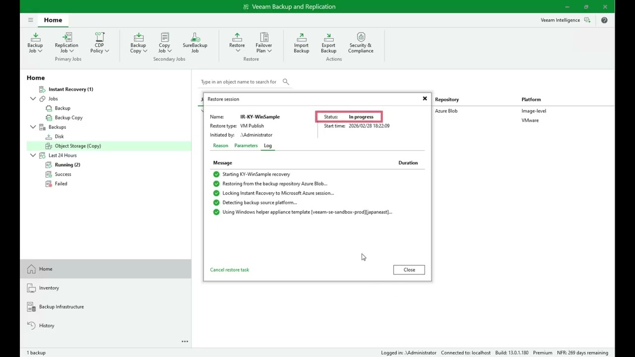Click Cancel restore task link
Image resolution: width=635 pixels, height=357 pixels.
coord(230,270)
